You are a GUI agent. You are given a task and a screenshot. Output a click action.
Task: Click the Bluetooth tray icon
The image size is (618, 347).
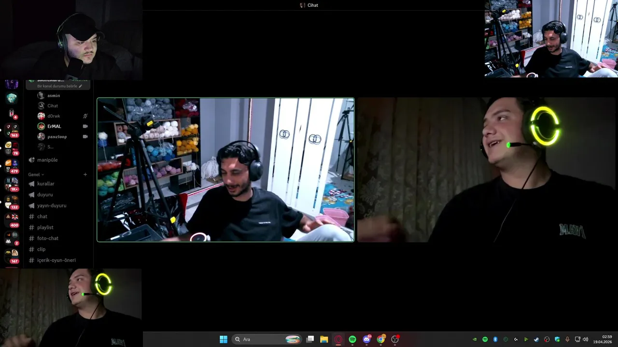click(x=495, y=339)
